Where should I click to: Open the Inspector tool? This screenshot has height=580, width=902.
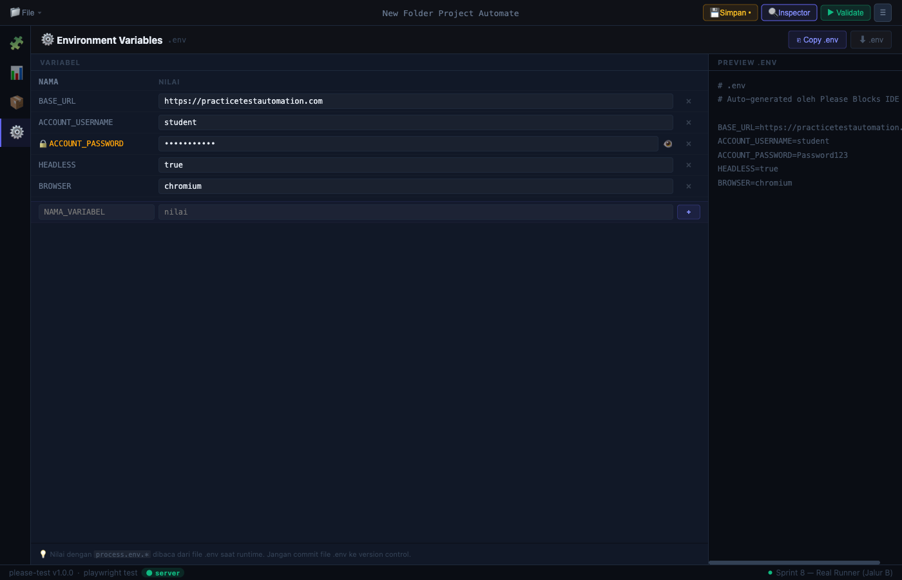click(789, 13)
